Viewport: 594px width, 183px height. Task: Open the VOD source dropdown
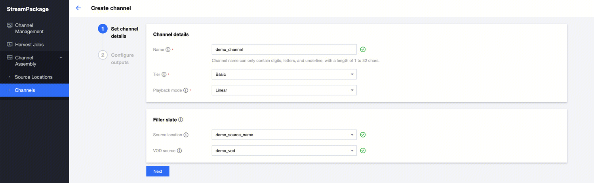coord(284,151)
